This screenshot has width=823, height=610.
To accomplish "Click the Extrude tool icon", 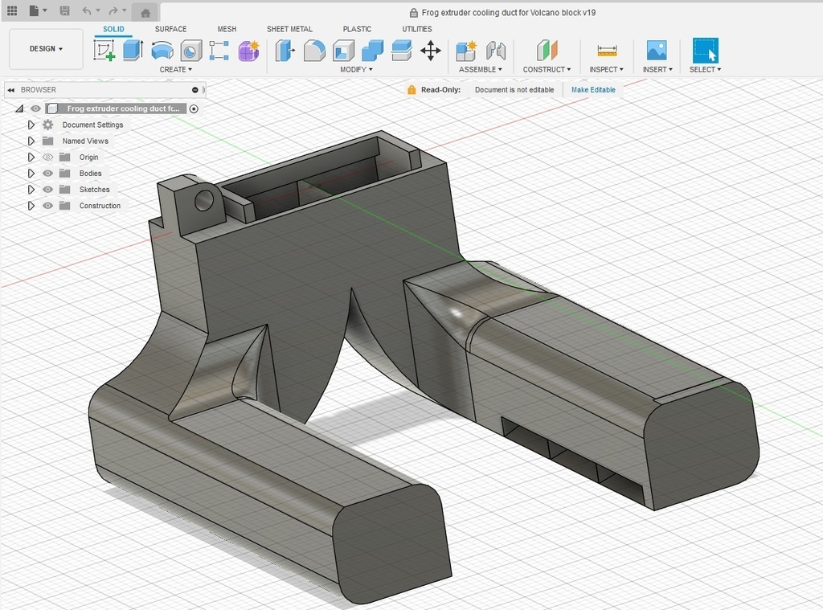I will click(x=133, y=51).
